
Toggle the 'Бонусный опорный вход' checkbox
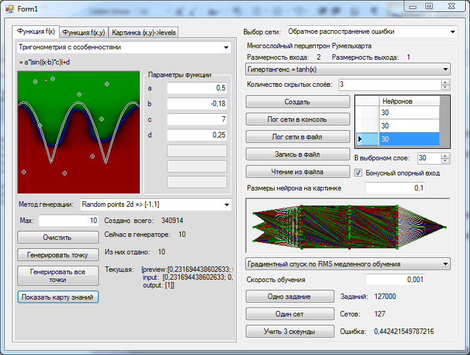point(359,173)
